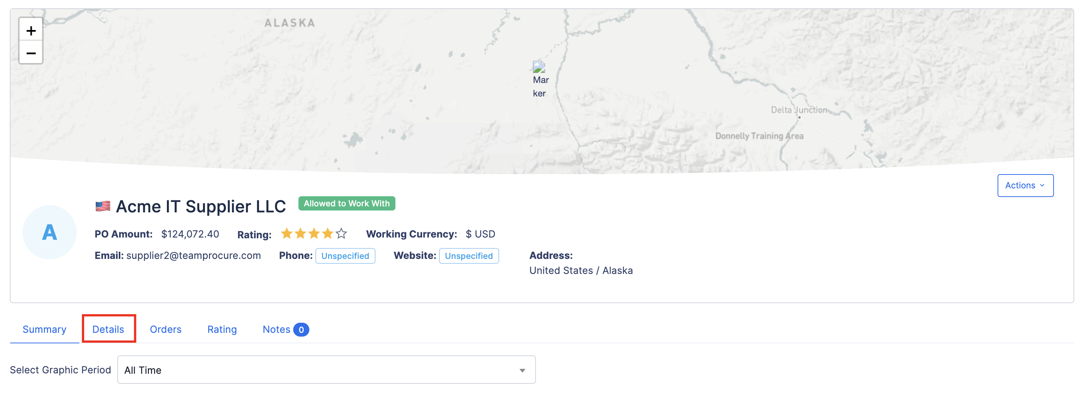This screenshot has width=1081, height=397.
Task: Click the Unspecified phone badge
Action: [345, 256]
